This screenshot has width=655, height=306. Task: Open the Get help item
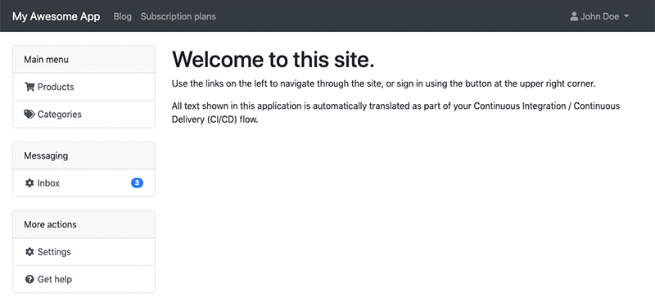tap(84, 279)
